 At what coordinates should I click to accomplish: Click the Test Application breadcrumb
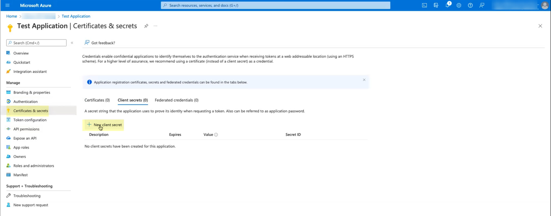point(76,16)
